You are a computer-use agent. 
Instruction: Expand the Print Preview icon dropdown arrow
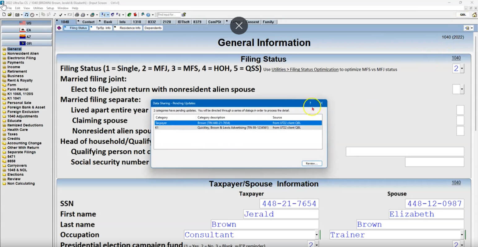point(87,15)
